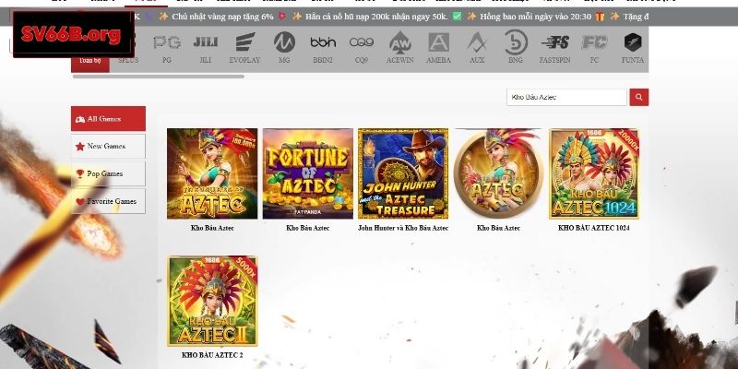Open the Fortune of Aztec game thumbnail
The image size is (738, 369).
(307, 173)
